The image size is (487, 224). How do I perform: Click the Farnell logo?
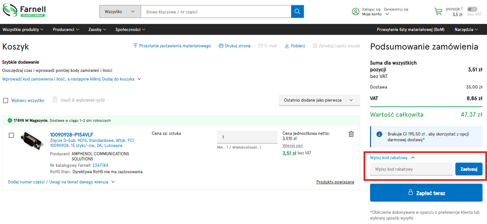click(x=25, y=11)
